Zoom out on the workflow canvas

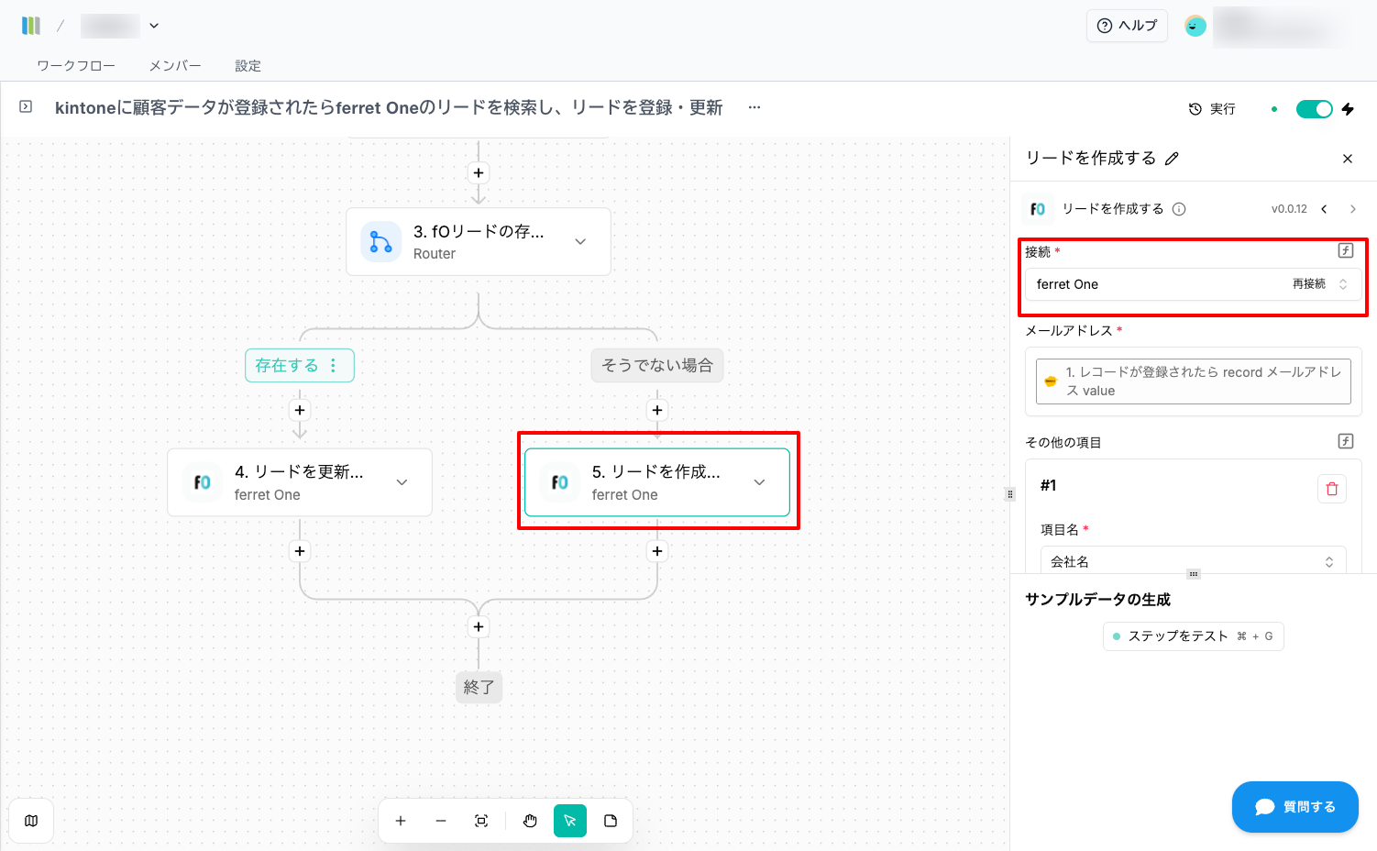[441, 821]
